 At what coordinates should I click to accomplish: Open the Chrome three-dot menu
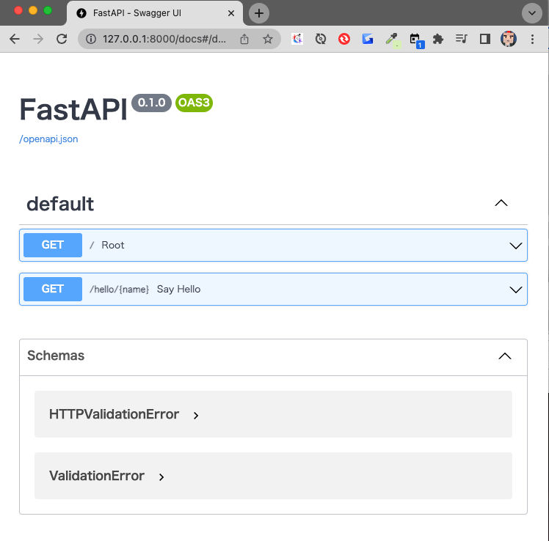click(532, 39)
